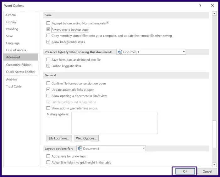Viewport: 220px width, 177px height.
Task: Click the Word document icon in Layout options dropdown
Action: pyautogui.click(x=80, y=148)
